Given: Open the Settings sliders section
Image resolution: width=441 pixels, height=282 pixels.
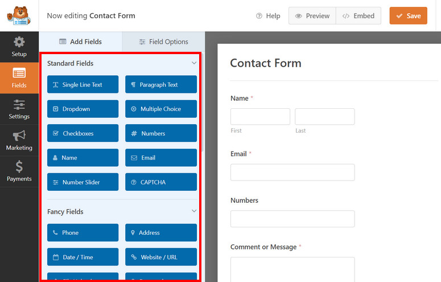Looking at the screenshot, I should click(x=19, y=109).
